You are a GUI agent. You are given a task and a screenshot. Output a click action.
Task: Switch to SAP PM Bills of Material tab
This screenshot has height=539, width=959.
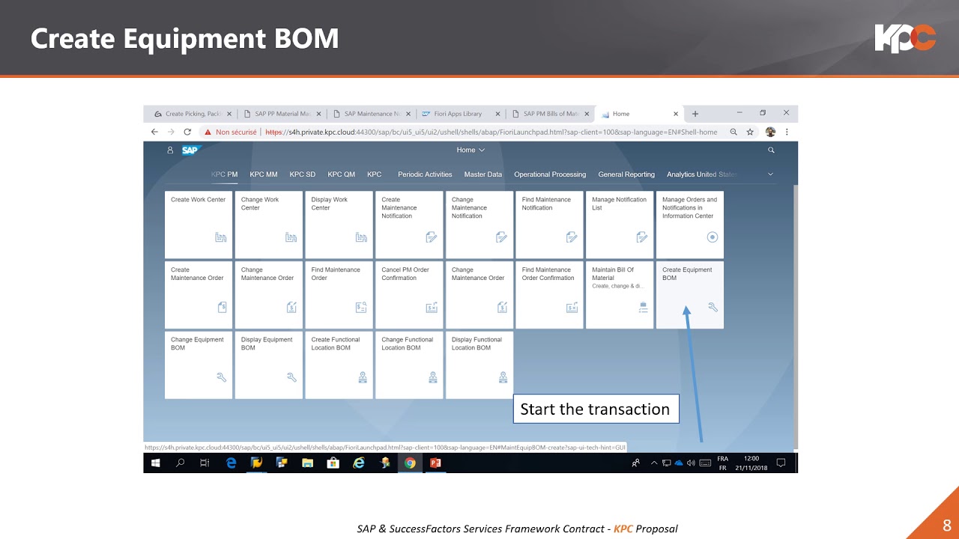pyautogui.click(x=551, y=114)
